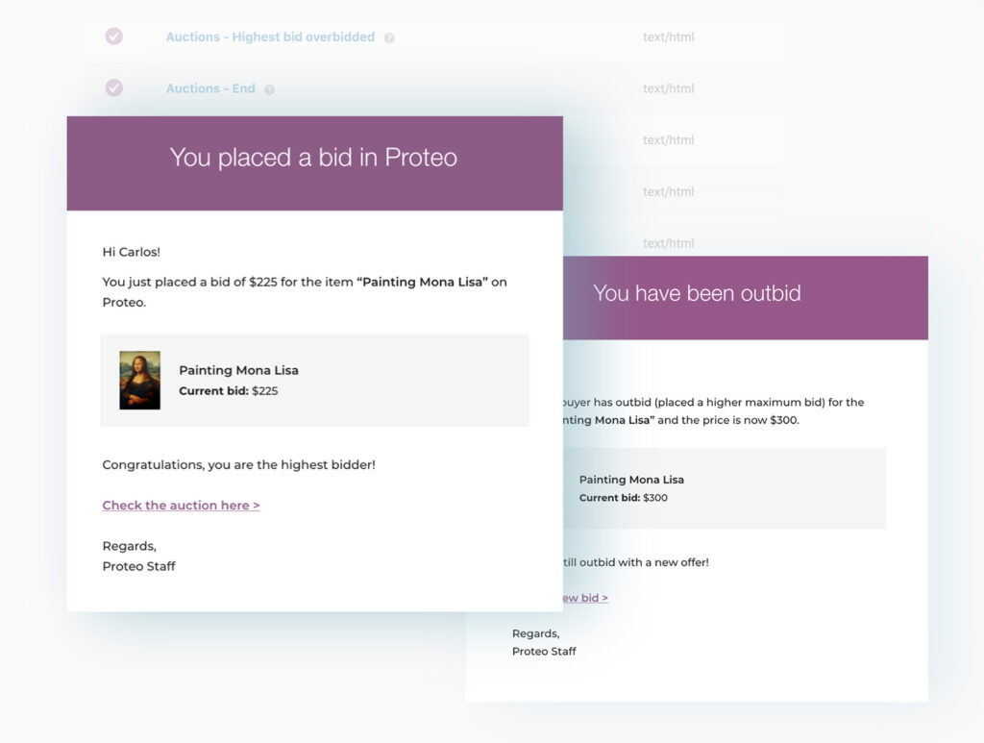Click the Mona Lisa painting thumbnail
Screen dimensions: 984x743
pos(139,379)
